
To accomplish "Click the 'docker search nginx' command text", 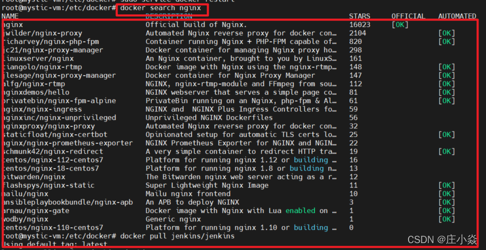I will tap(161, 8).
